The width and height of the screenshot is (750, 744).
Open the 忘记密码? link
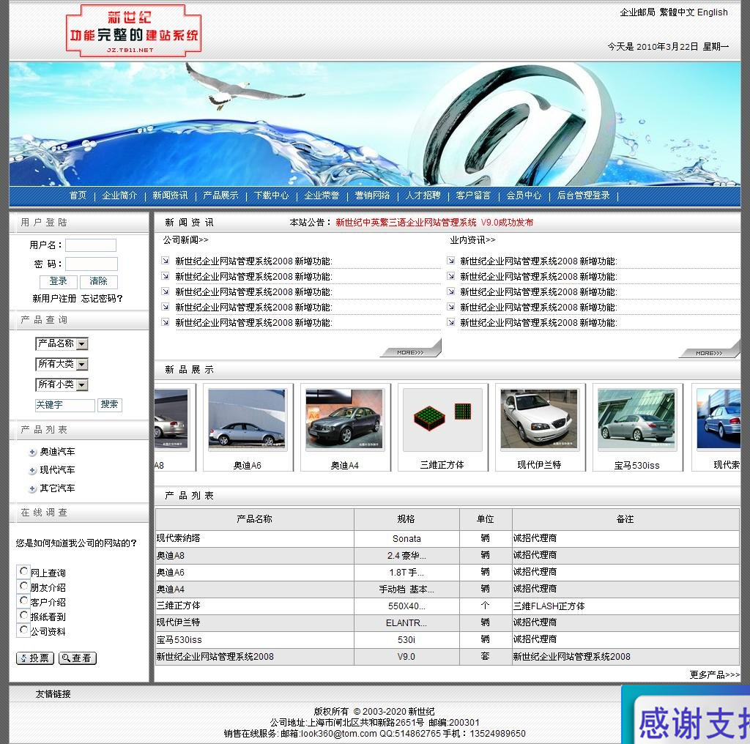coord(102,299)
